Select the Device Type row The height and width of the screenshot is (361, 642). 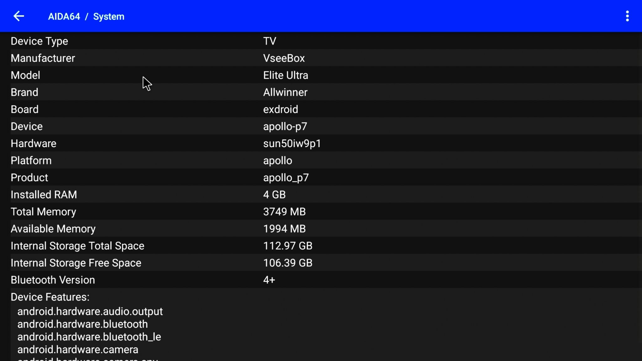click(39, 41)
